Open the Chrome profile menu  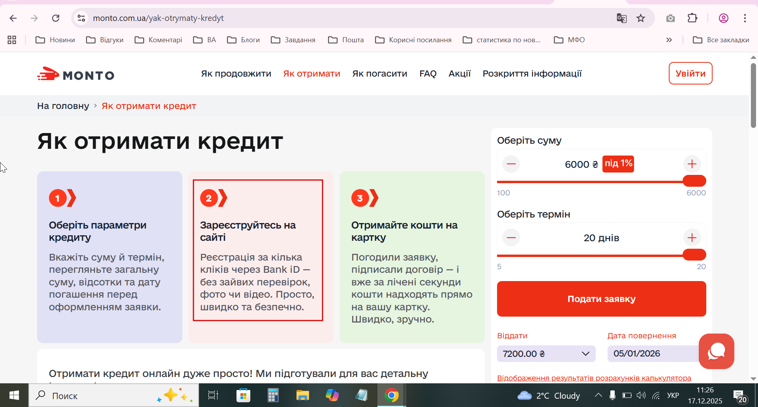[x=723, y=18]
